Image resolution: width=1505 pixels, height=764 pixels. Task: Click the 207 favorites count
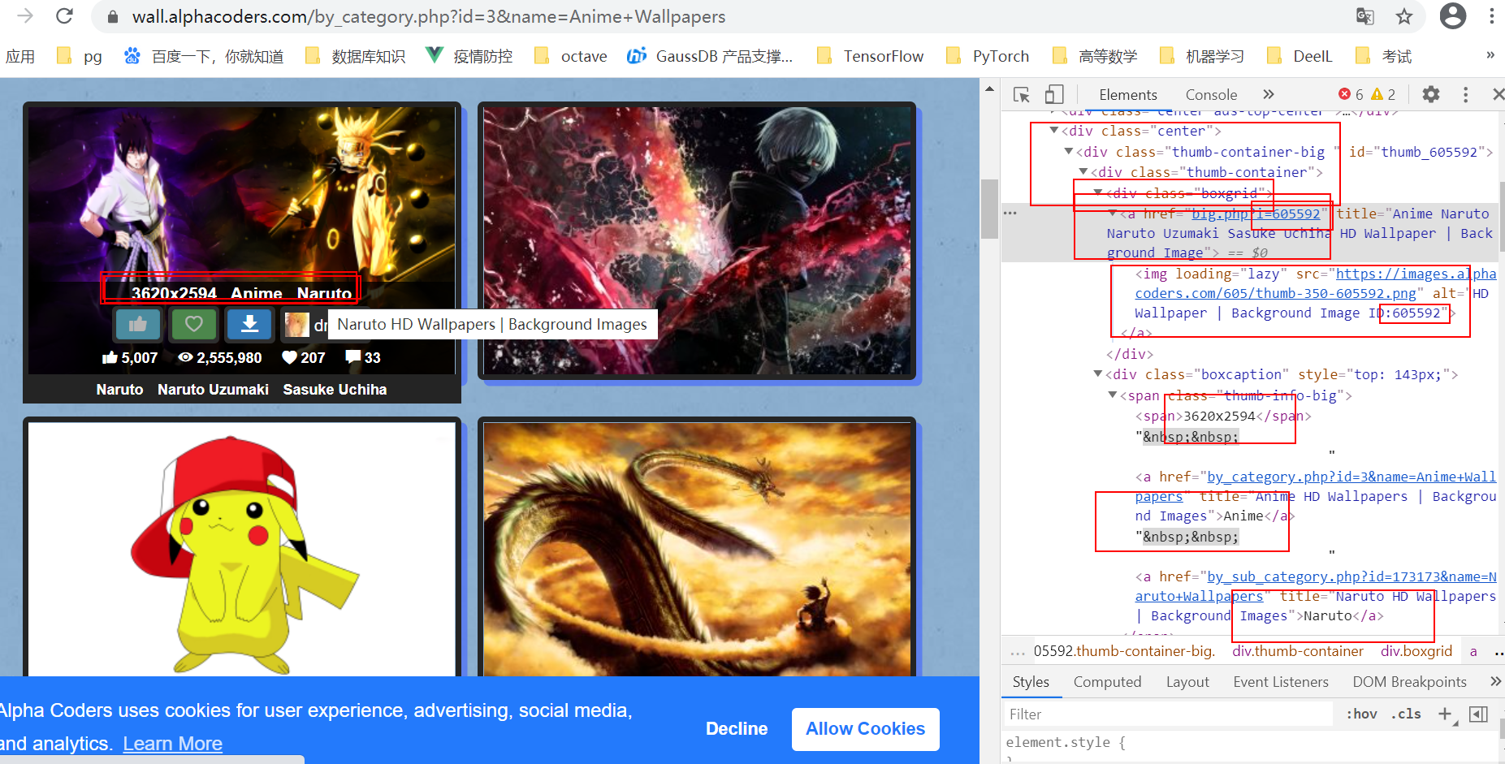pos(303,358)
